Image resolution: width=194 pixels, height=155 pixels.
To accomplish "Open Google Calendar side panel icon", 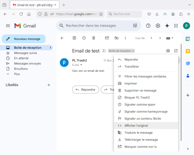I will click(x=188, y=39).
